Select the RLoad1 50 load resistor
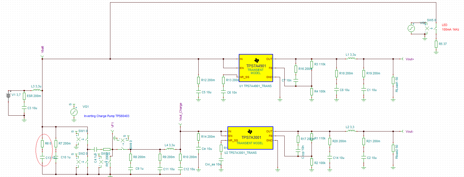This screenshot has width=464, height=177. click(x=393, y=80)
